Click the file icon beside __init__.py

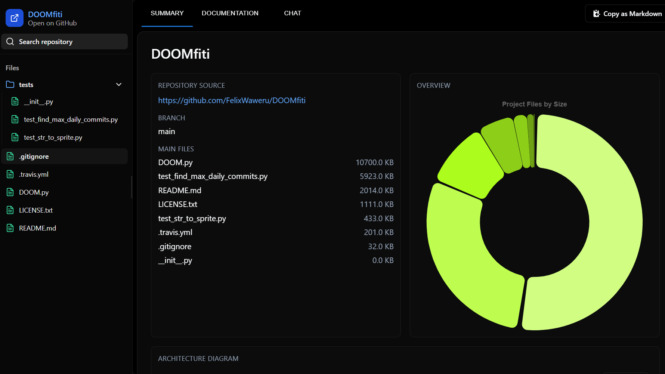[15, 101]
